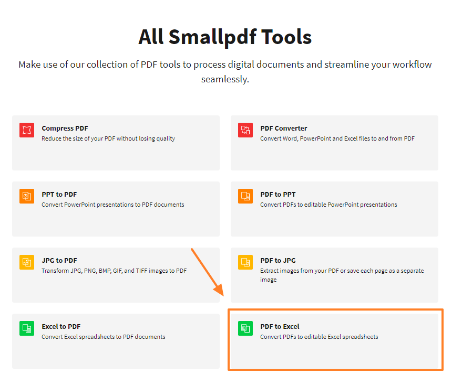The width and height of the screenshot is (452, 374).
Task: Click 'Convert PDFs to editable PowerPoint presentations' text
Action: point(328,205)
